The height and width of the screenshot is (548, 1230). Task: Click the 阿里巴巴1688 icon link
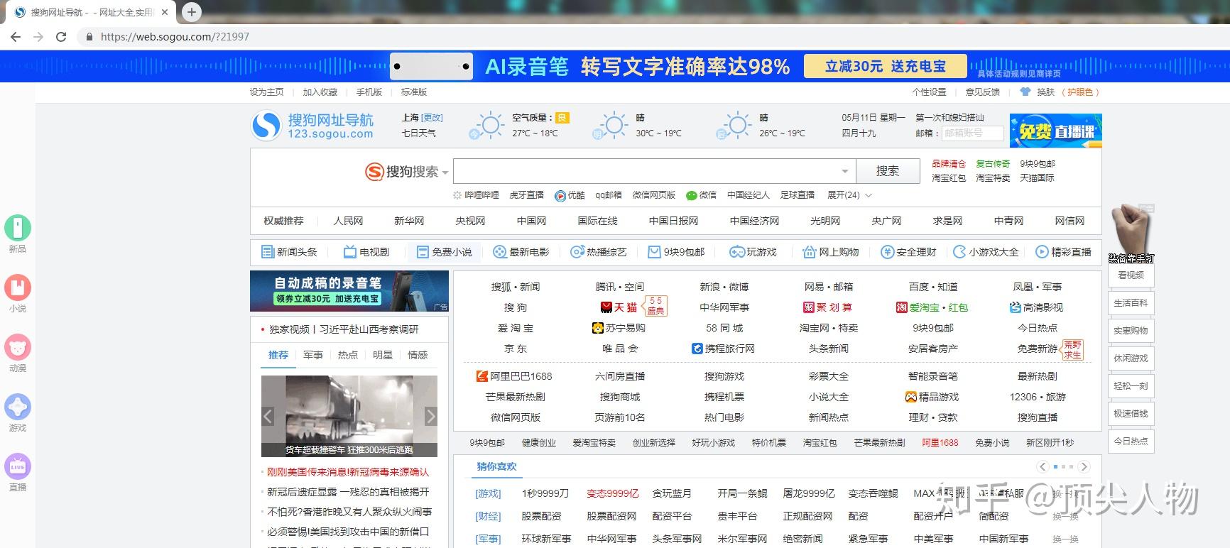pos(482,376)
